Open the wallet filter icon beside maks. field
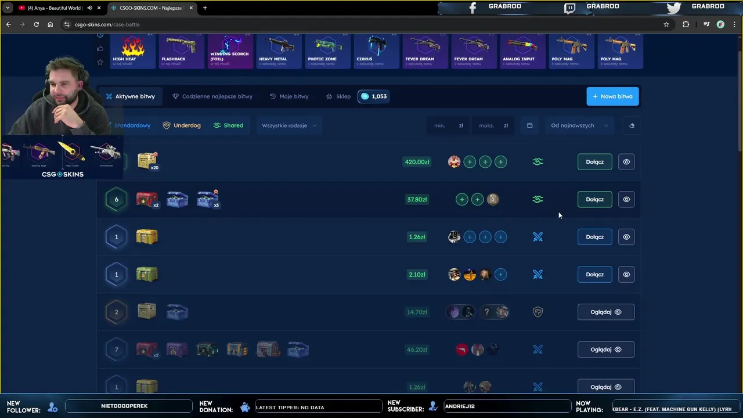Viewport: 743px width, 418px height. point(529,125)
